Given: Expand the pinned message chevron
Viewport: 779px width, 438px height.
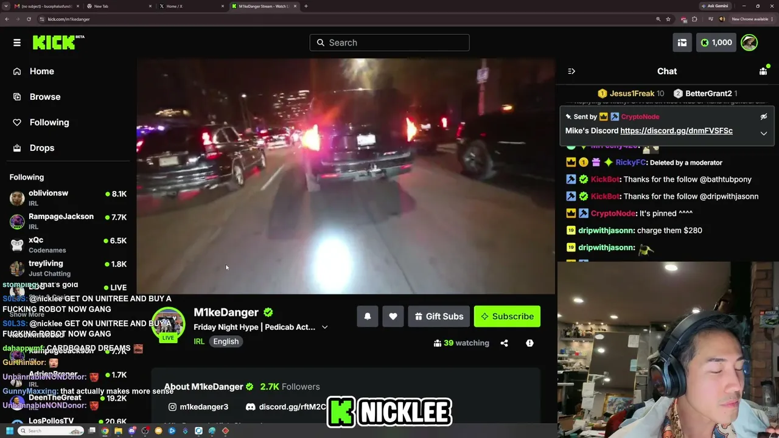Looking at the screenshot, I should tap(764, 133).
